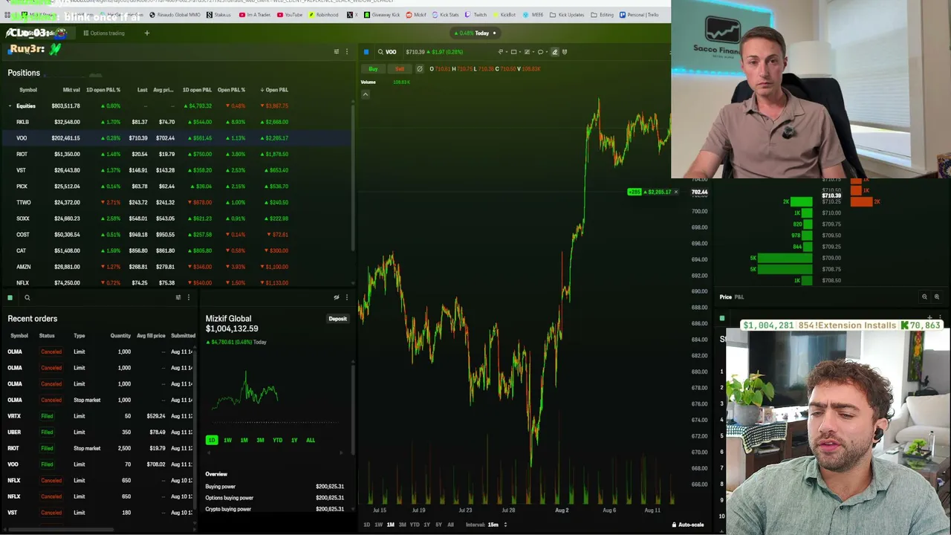This screenshot has height=535, width=951.
Task: Open the chart alerts bubble dropdown
Action: [542, 52]
